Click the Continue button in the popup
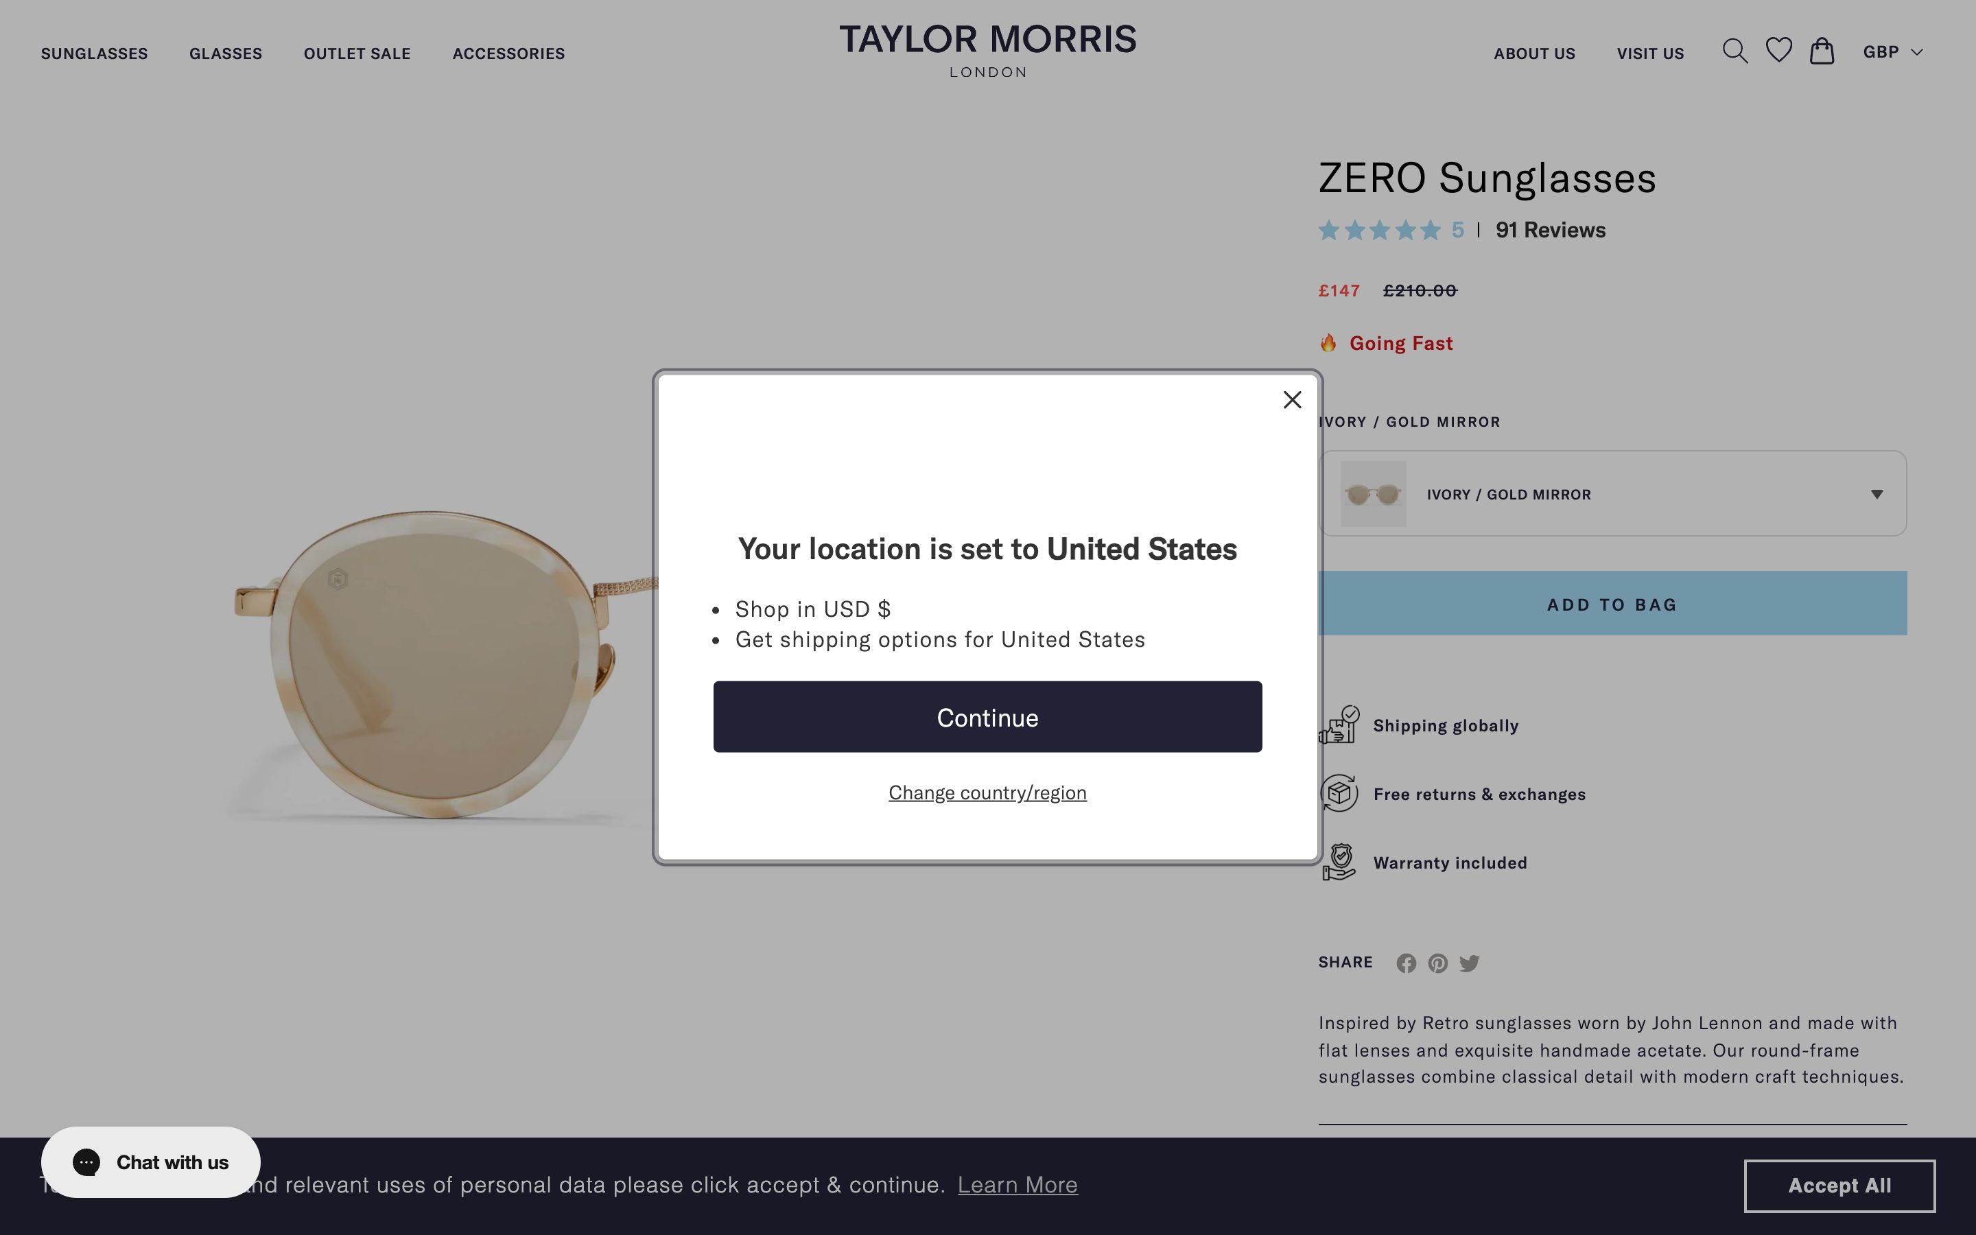The height and width of the screenshot is (1235, 1976). coord(987,716)
